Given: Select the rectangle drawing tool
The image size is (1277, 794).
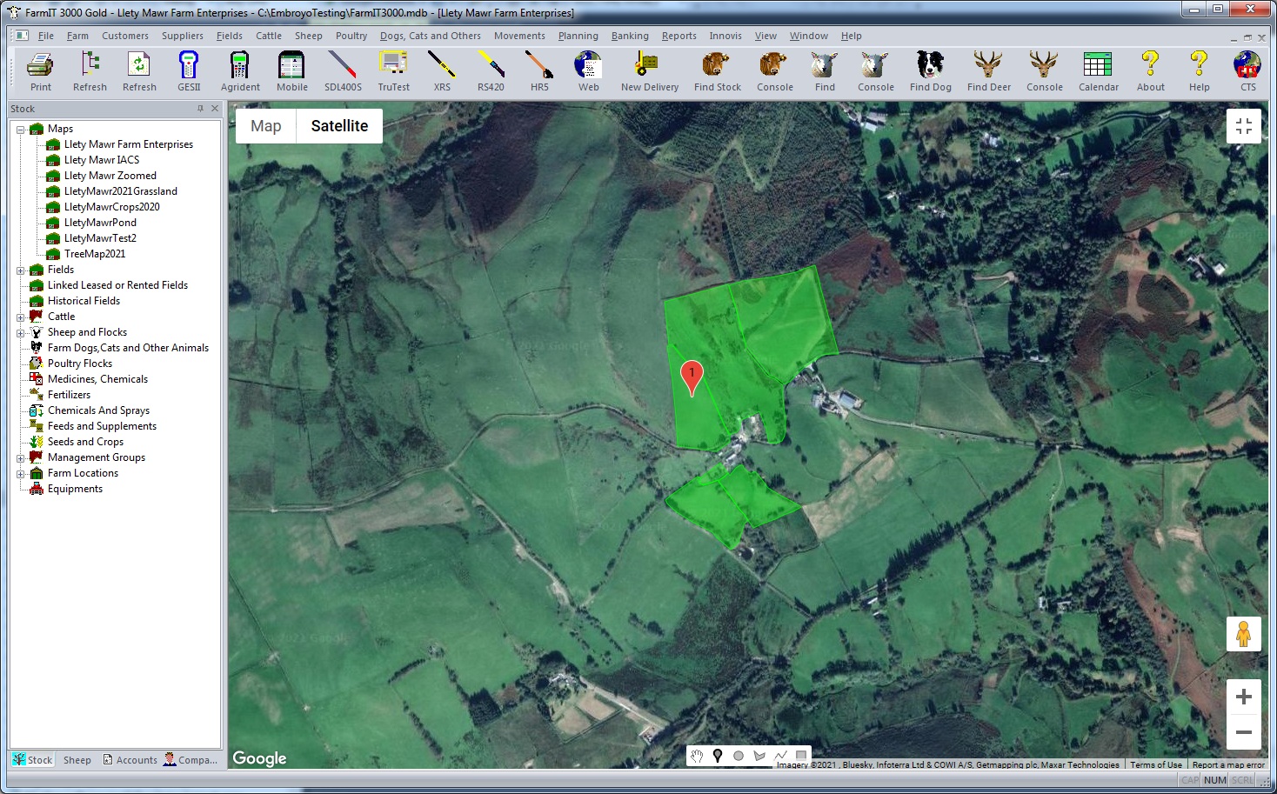Looking at the screenshot, I should point(801,756).
